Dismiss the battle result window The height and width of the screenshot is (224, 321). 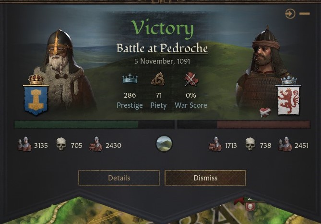click(x=205, y=178)
